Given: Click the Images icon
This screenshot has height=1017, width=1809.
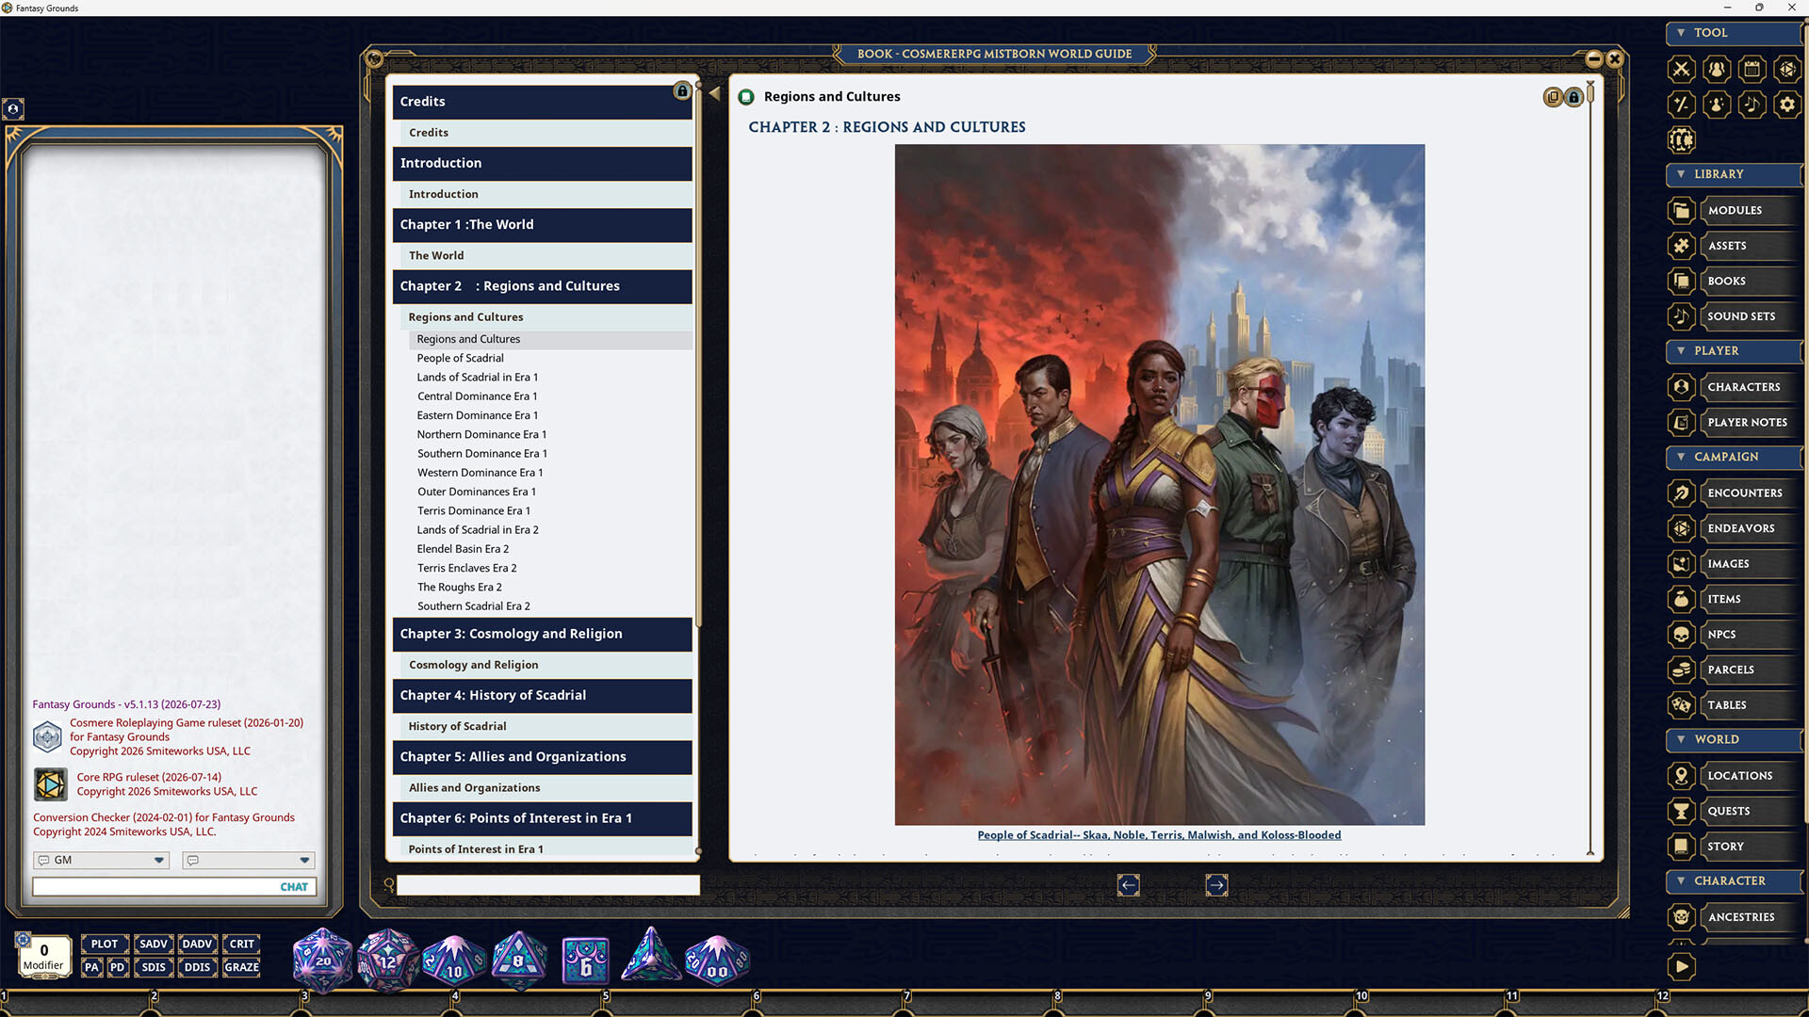Looking at the screenshot, I should point(1682,564).
